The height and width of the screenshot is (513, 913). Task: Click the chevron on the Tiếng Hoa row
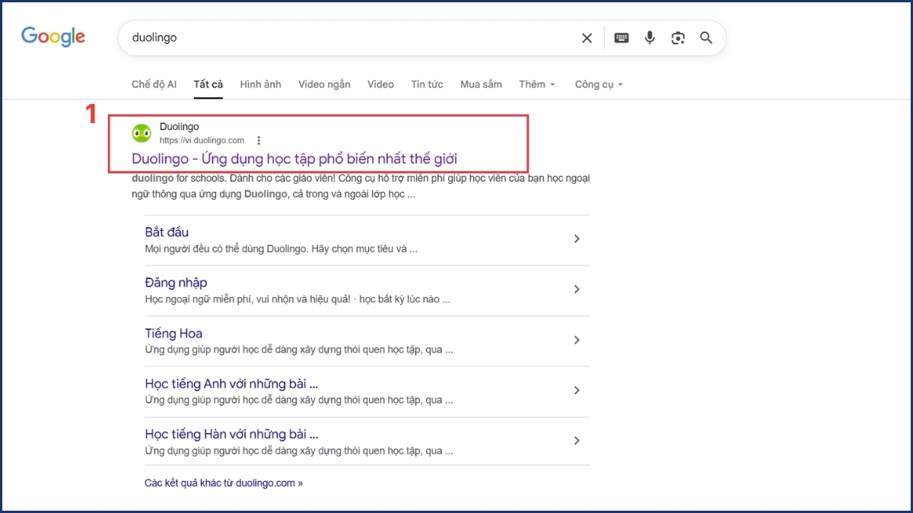pyautogui.click(x=577, y=340)
